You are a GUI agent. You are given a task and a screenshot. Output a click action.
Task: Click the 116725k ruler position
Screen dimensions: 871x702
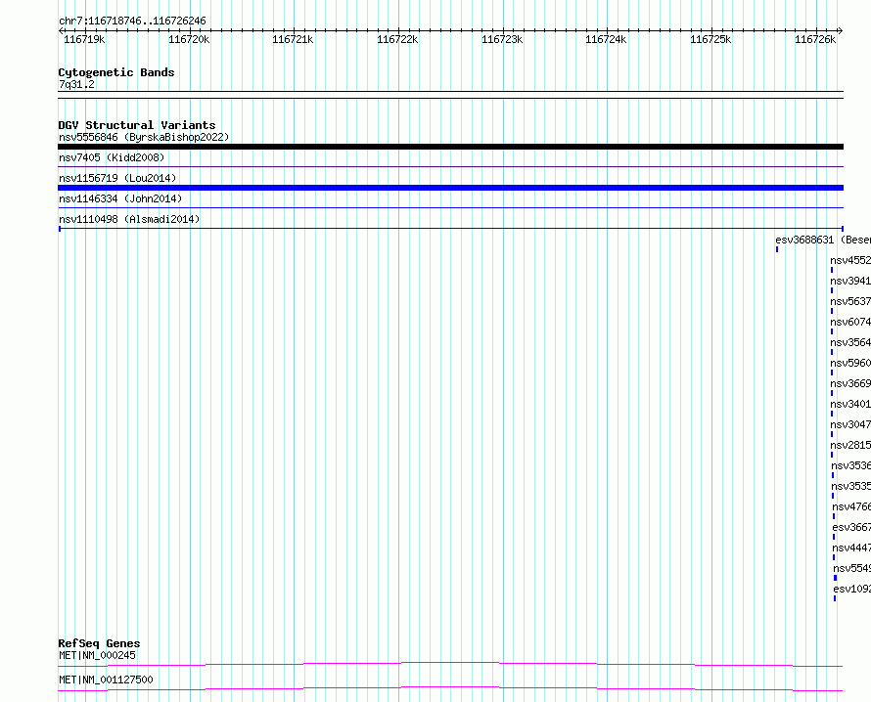pos(711,39)
